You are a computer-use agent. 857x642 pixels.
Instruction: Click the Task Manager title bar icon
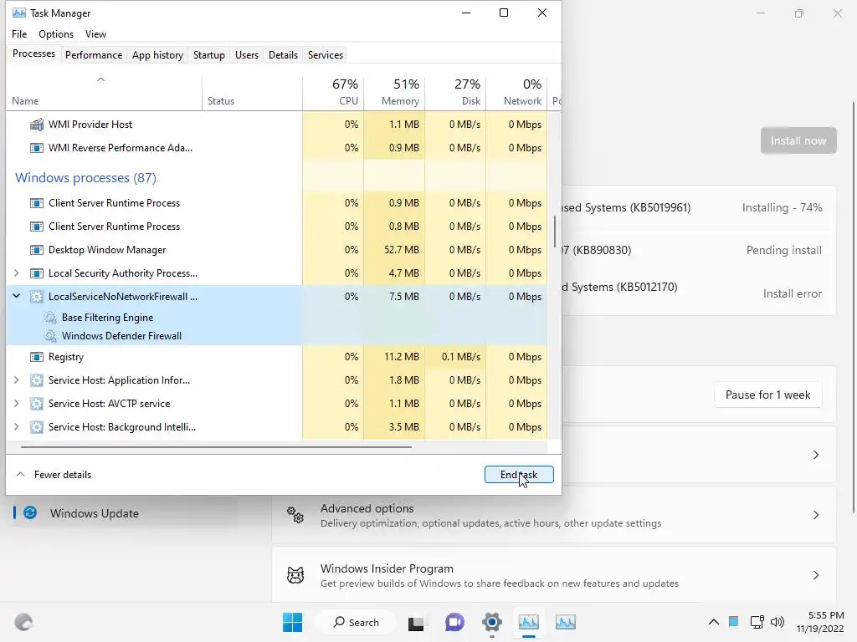[19, 13]
